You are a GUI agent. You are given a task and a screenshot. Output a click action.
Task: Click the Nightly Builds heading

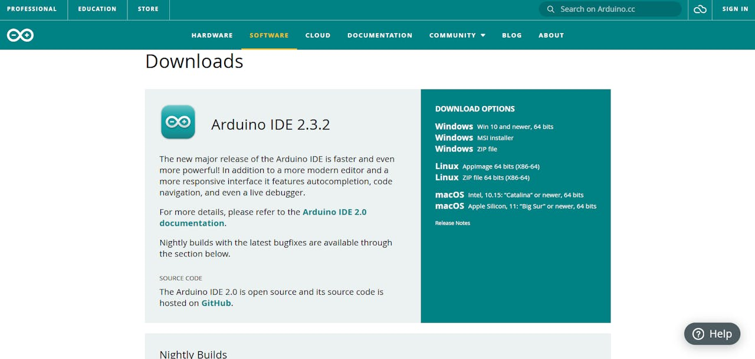click(193, 354)
